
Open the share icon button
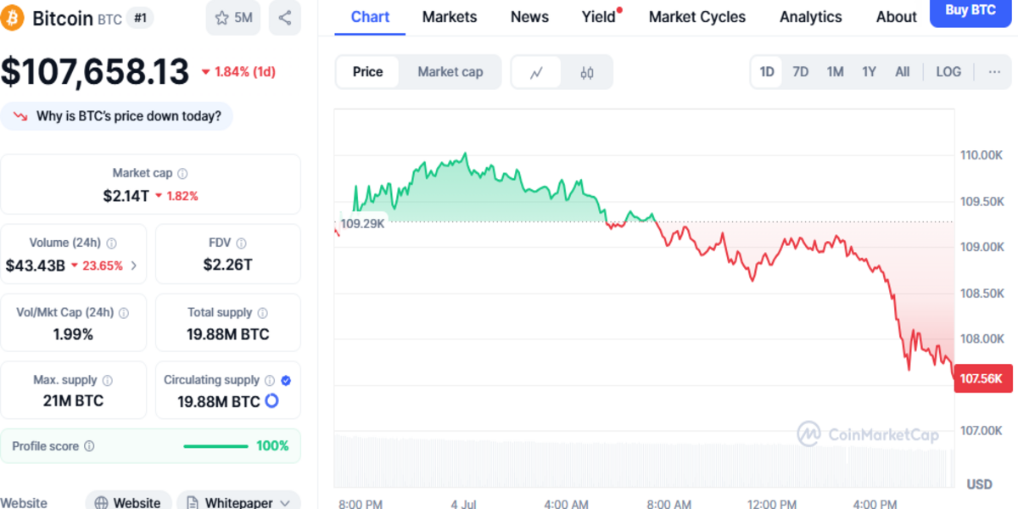coord(285,18)
